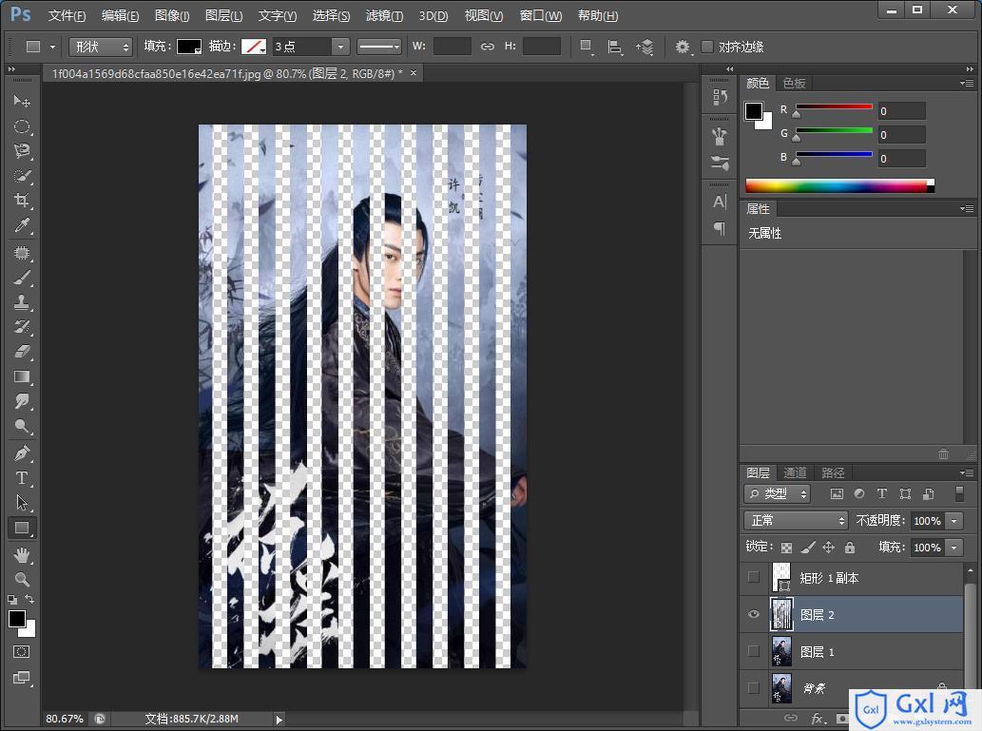Select the Gradient tool

[x=22, y=376]
